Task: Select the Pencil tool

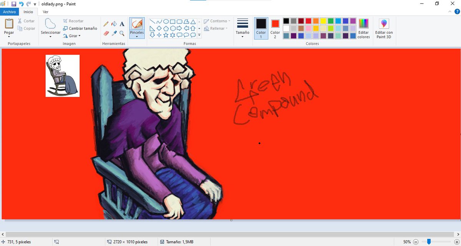Action: pyautogui.click(x=106, y=24)
